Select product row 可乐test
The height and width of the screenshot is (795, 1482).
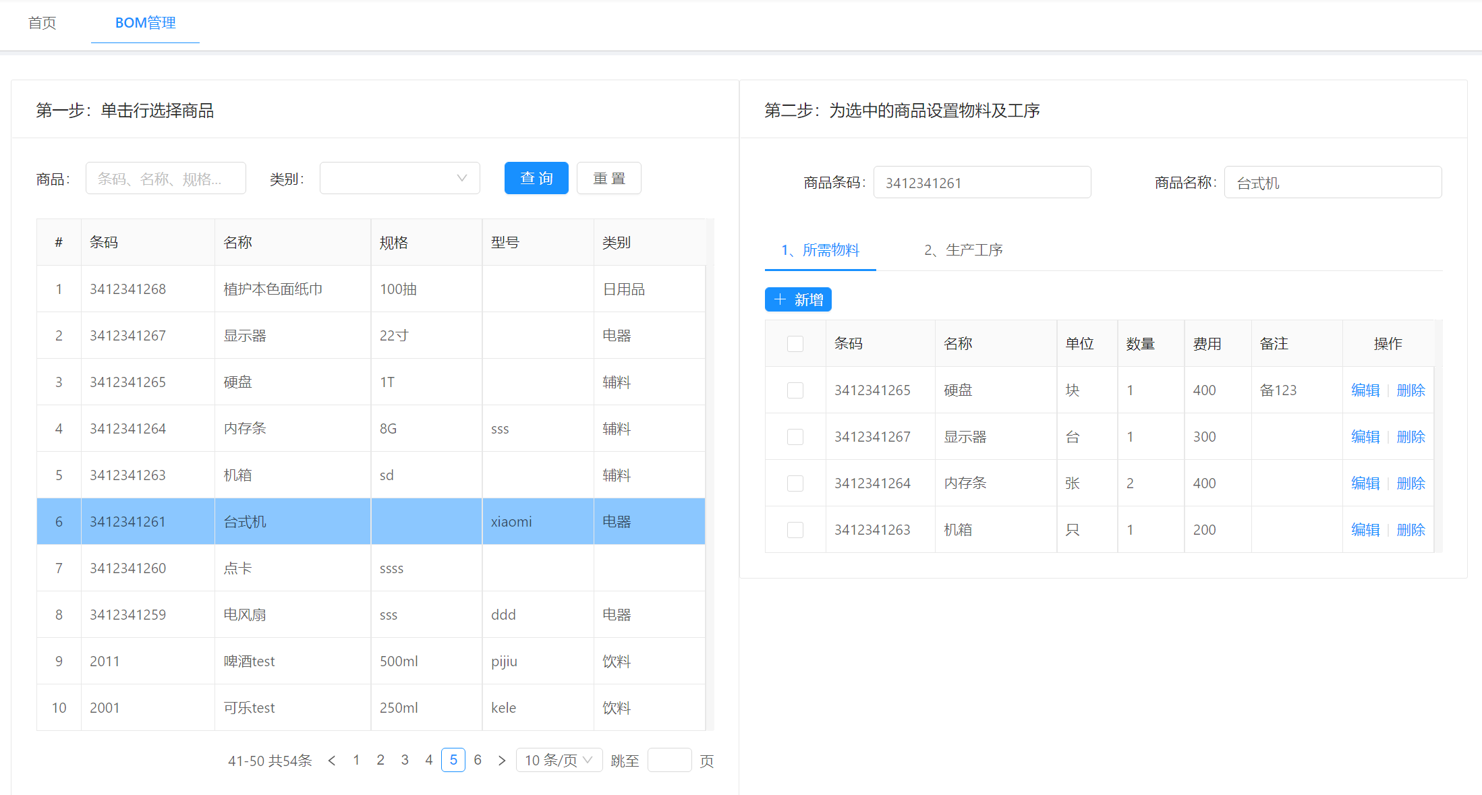pos(371,708)
